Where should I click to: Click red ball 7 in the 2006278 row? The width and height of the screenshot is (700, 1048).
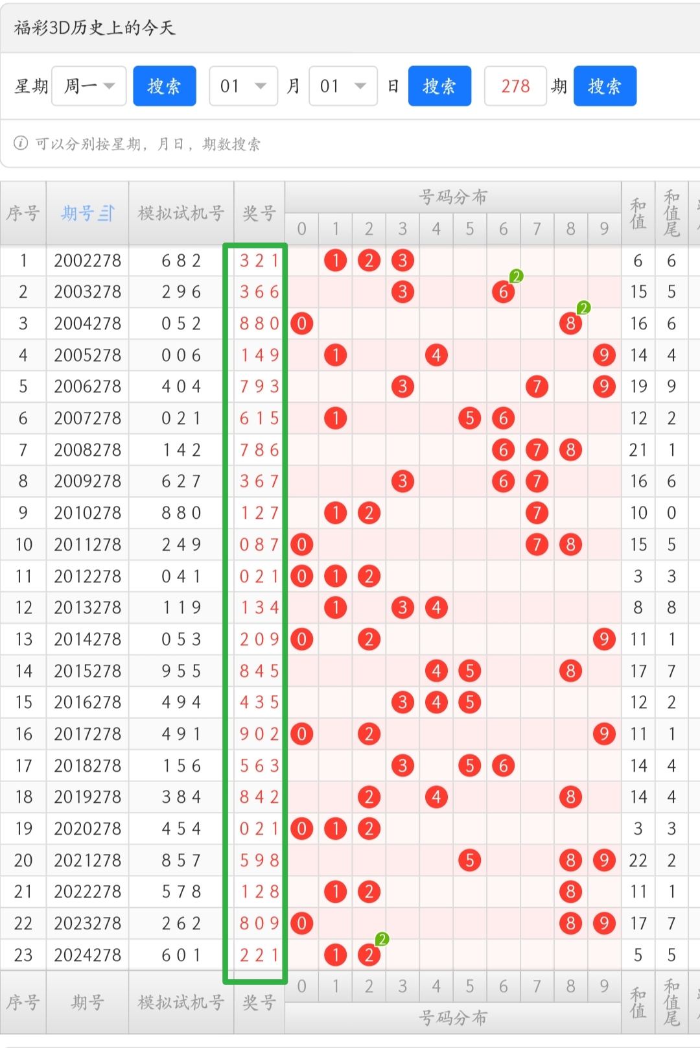[x=537, y=387]
